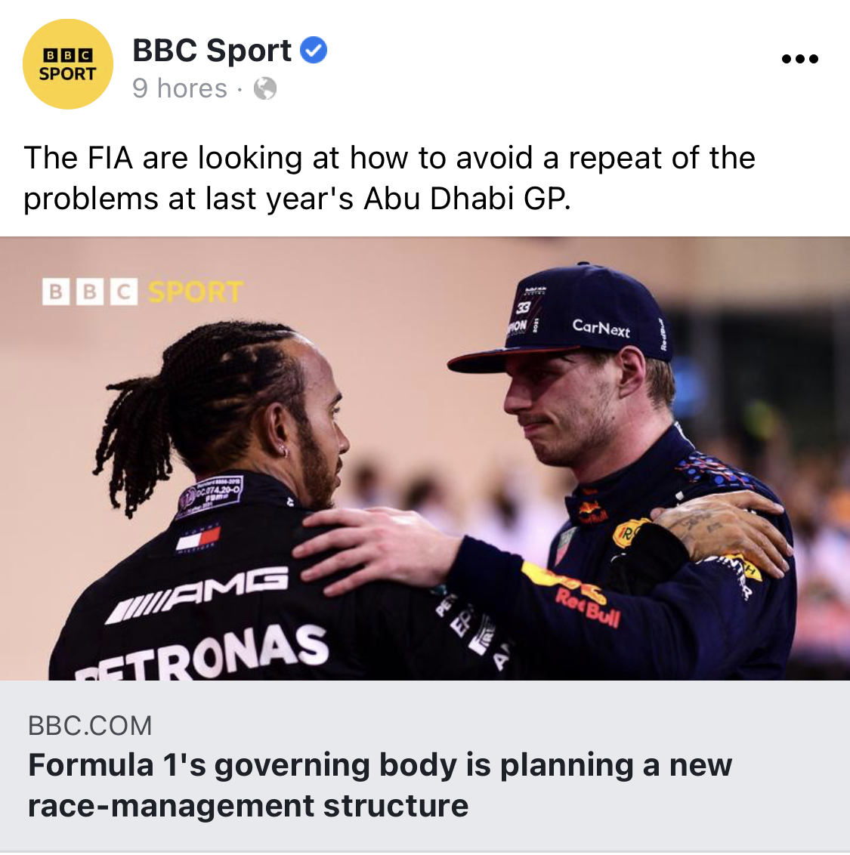The width and height of the screenshot is (850, 855).
Task: Click the Tommy Hilfiger flag patch
Action: 198,539
